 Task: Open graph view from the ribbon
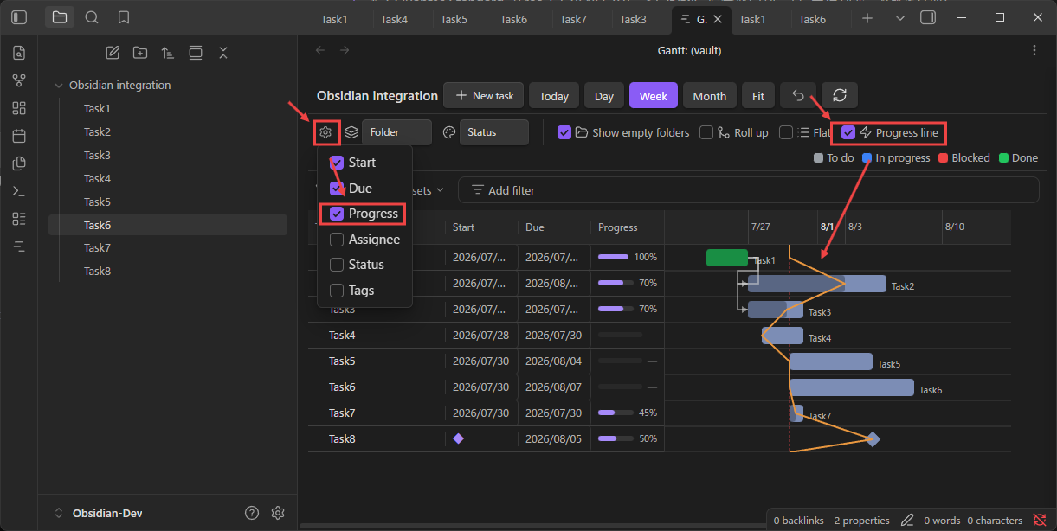pos(19,80)
